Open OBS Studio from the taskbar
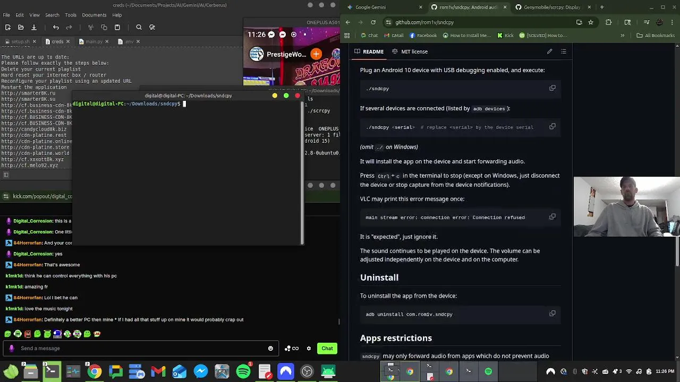 [307, 371]
